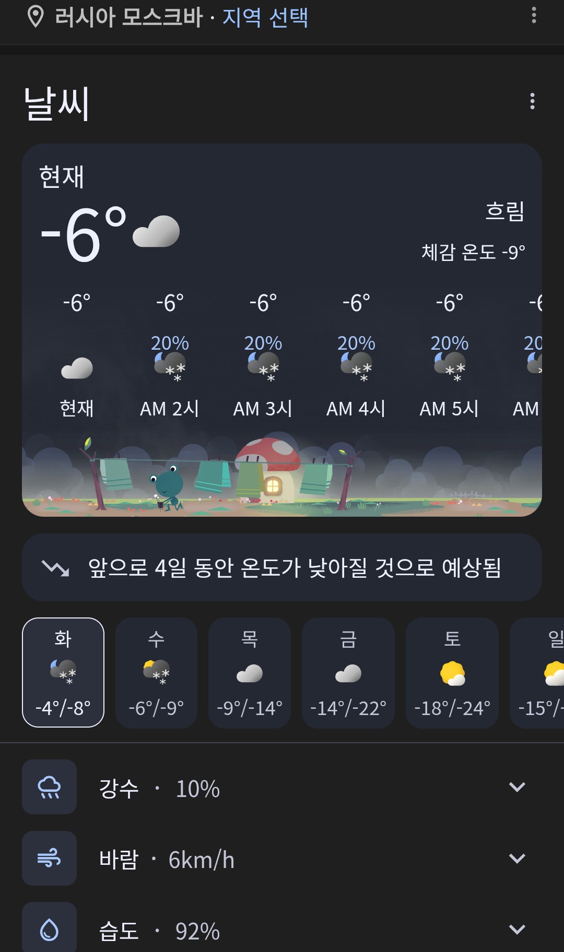
Task: Tap the humidity droplet icon
Action: (50, 929)
